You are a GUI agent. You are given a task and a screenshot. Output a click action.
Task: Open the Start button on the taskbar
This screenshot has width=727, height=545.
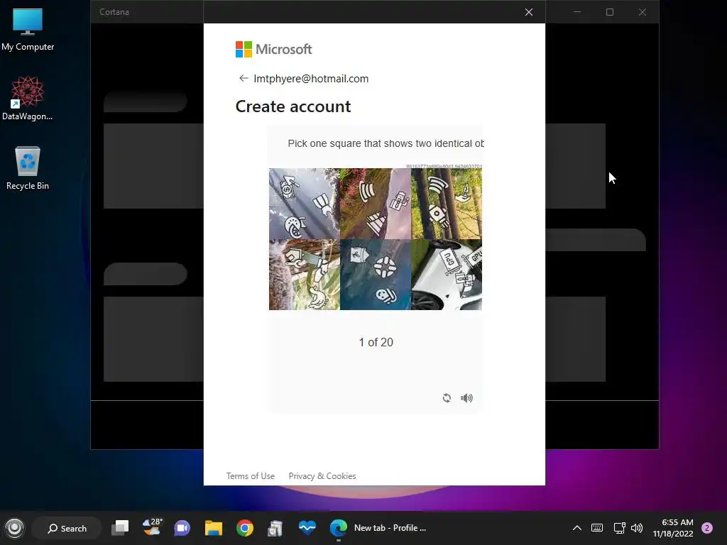[14, 528]
